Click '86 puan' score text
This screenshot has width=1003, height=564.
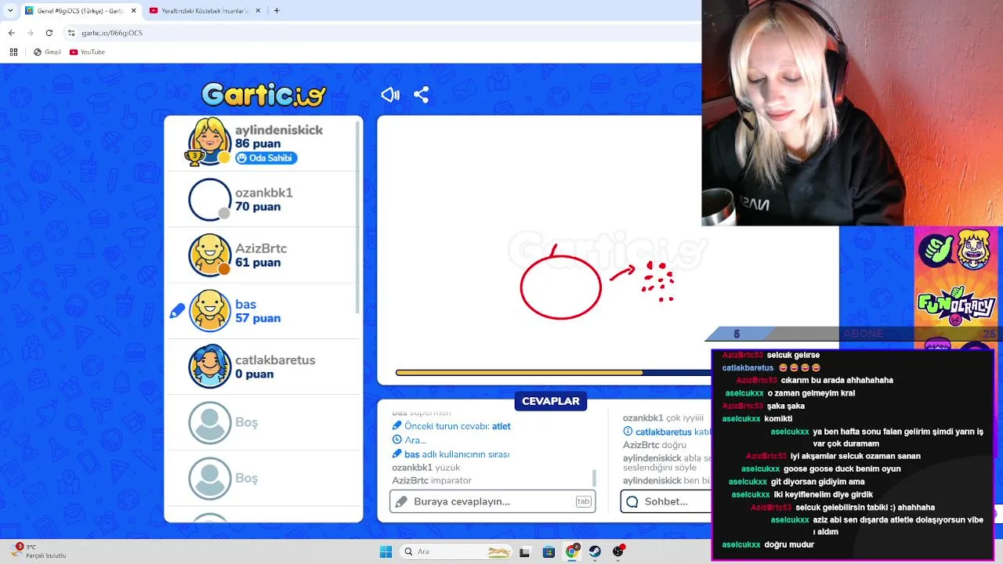click(x=258, y=144)
